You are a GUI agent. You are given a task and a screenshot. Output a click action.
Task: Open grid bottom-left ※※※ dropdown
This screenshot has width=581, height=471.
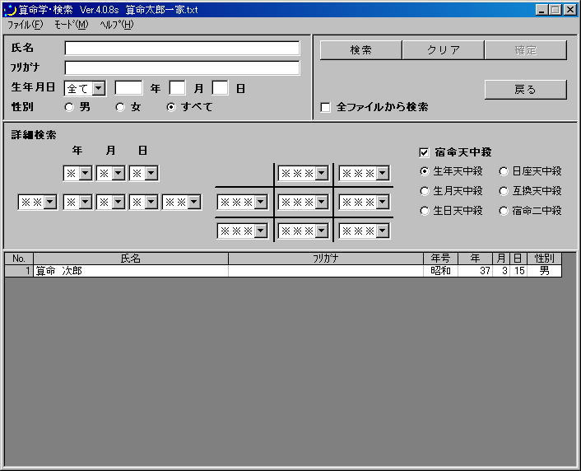tap(261, 231)
